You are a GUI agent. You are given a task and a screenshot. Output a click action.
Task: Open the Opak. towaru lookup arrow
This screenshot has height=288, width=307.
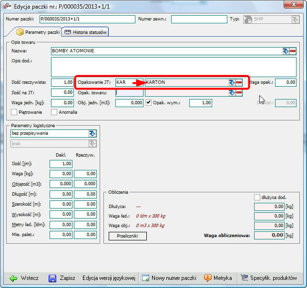click(232, 93)
